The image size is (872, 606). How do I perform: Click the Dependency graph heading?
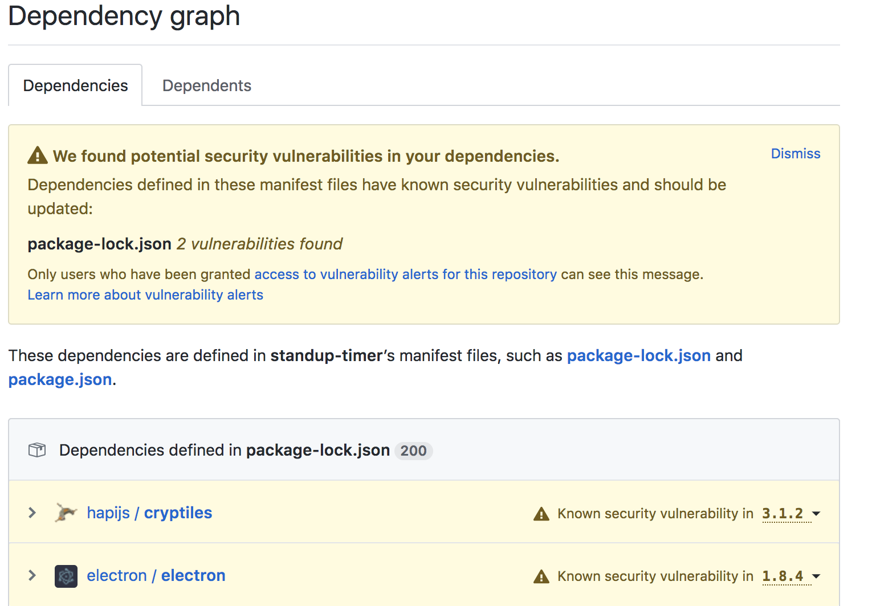124,16
